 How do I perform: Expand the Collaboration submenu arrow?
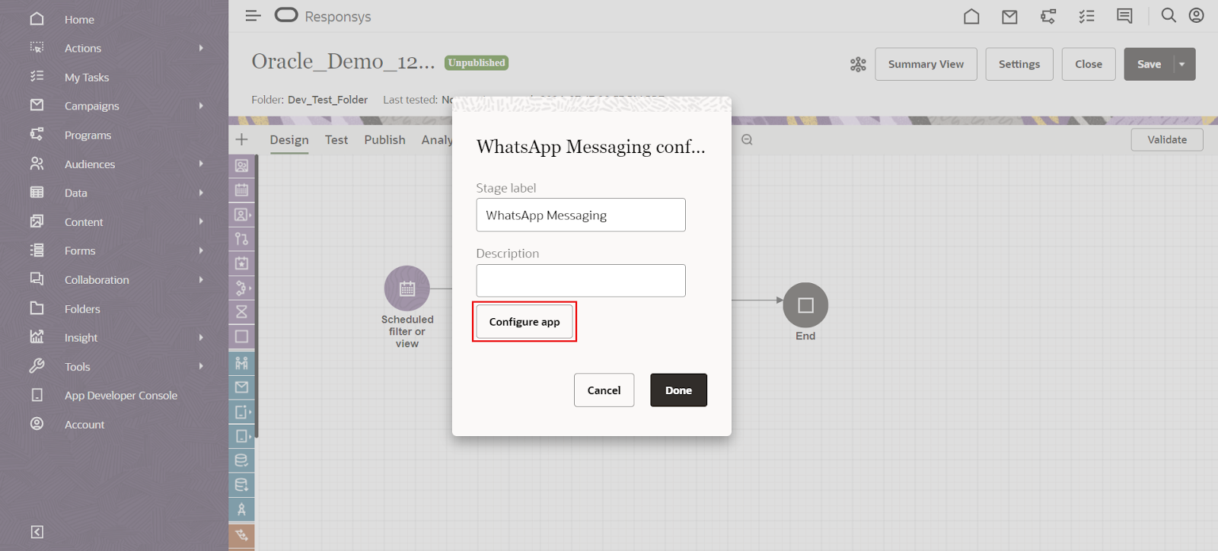[x=201, y=279]
